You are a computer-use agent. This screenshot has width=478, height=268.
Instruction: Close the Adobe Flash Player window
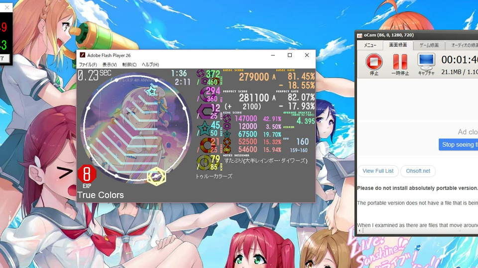click(307, 55)
